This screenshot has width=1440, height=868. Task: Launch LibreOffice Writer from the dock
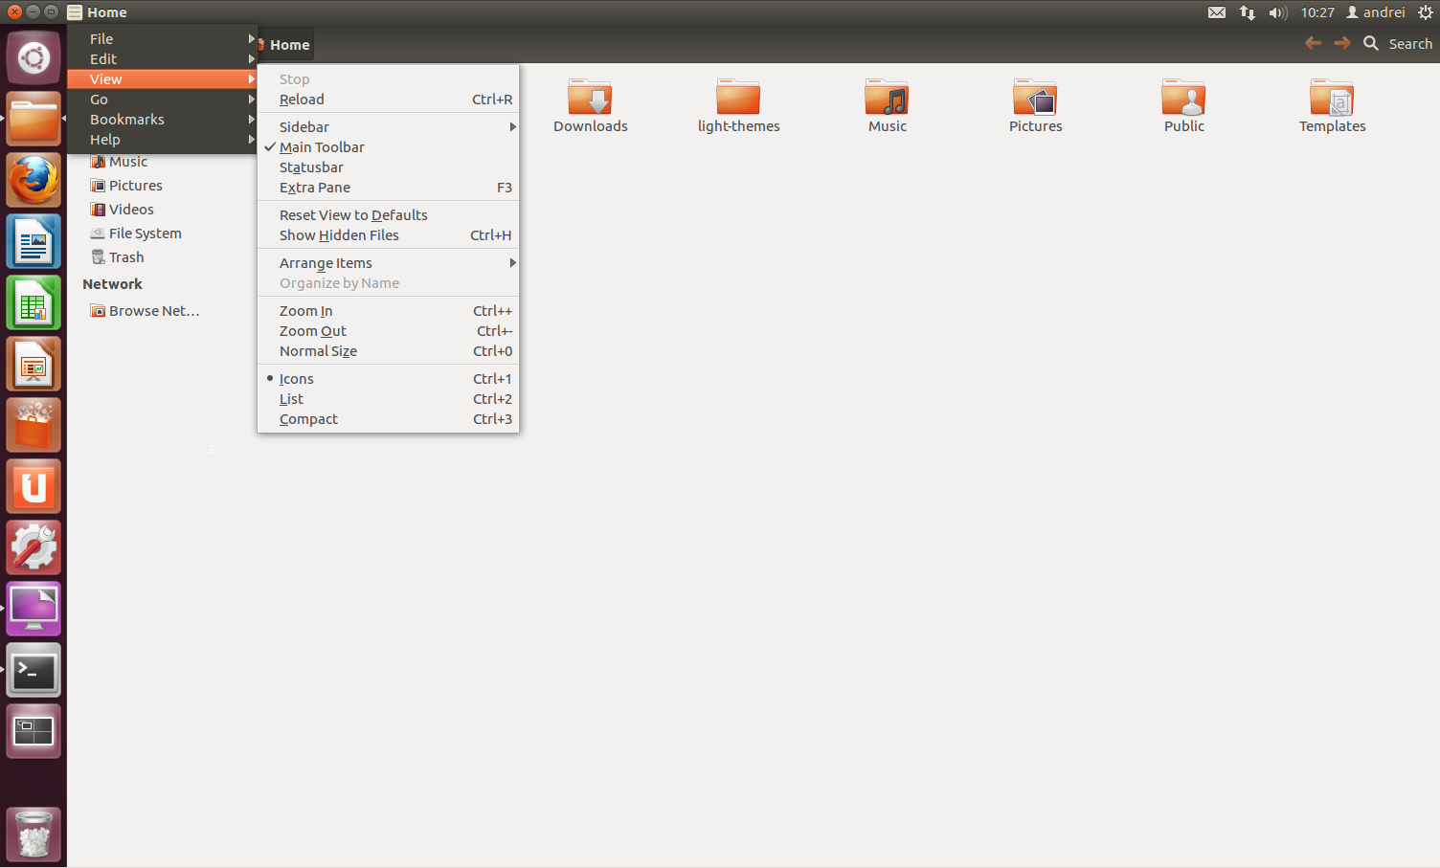click(34, 241)
